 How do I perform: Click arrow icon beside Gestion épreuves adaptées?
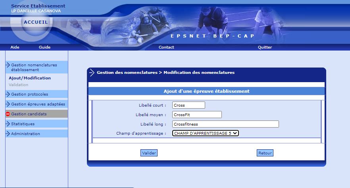pos(8,104)
